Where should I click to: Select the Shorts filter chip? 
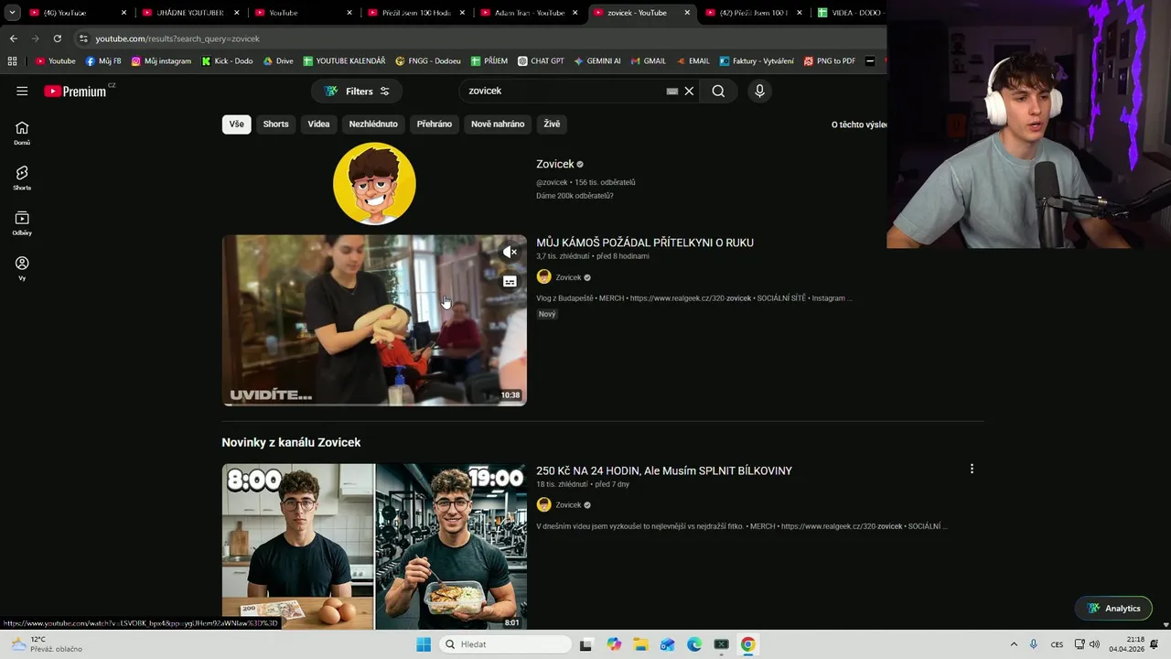pyautogui.click(x=275, y=124)
